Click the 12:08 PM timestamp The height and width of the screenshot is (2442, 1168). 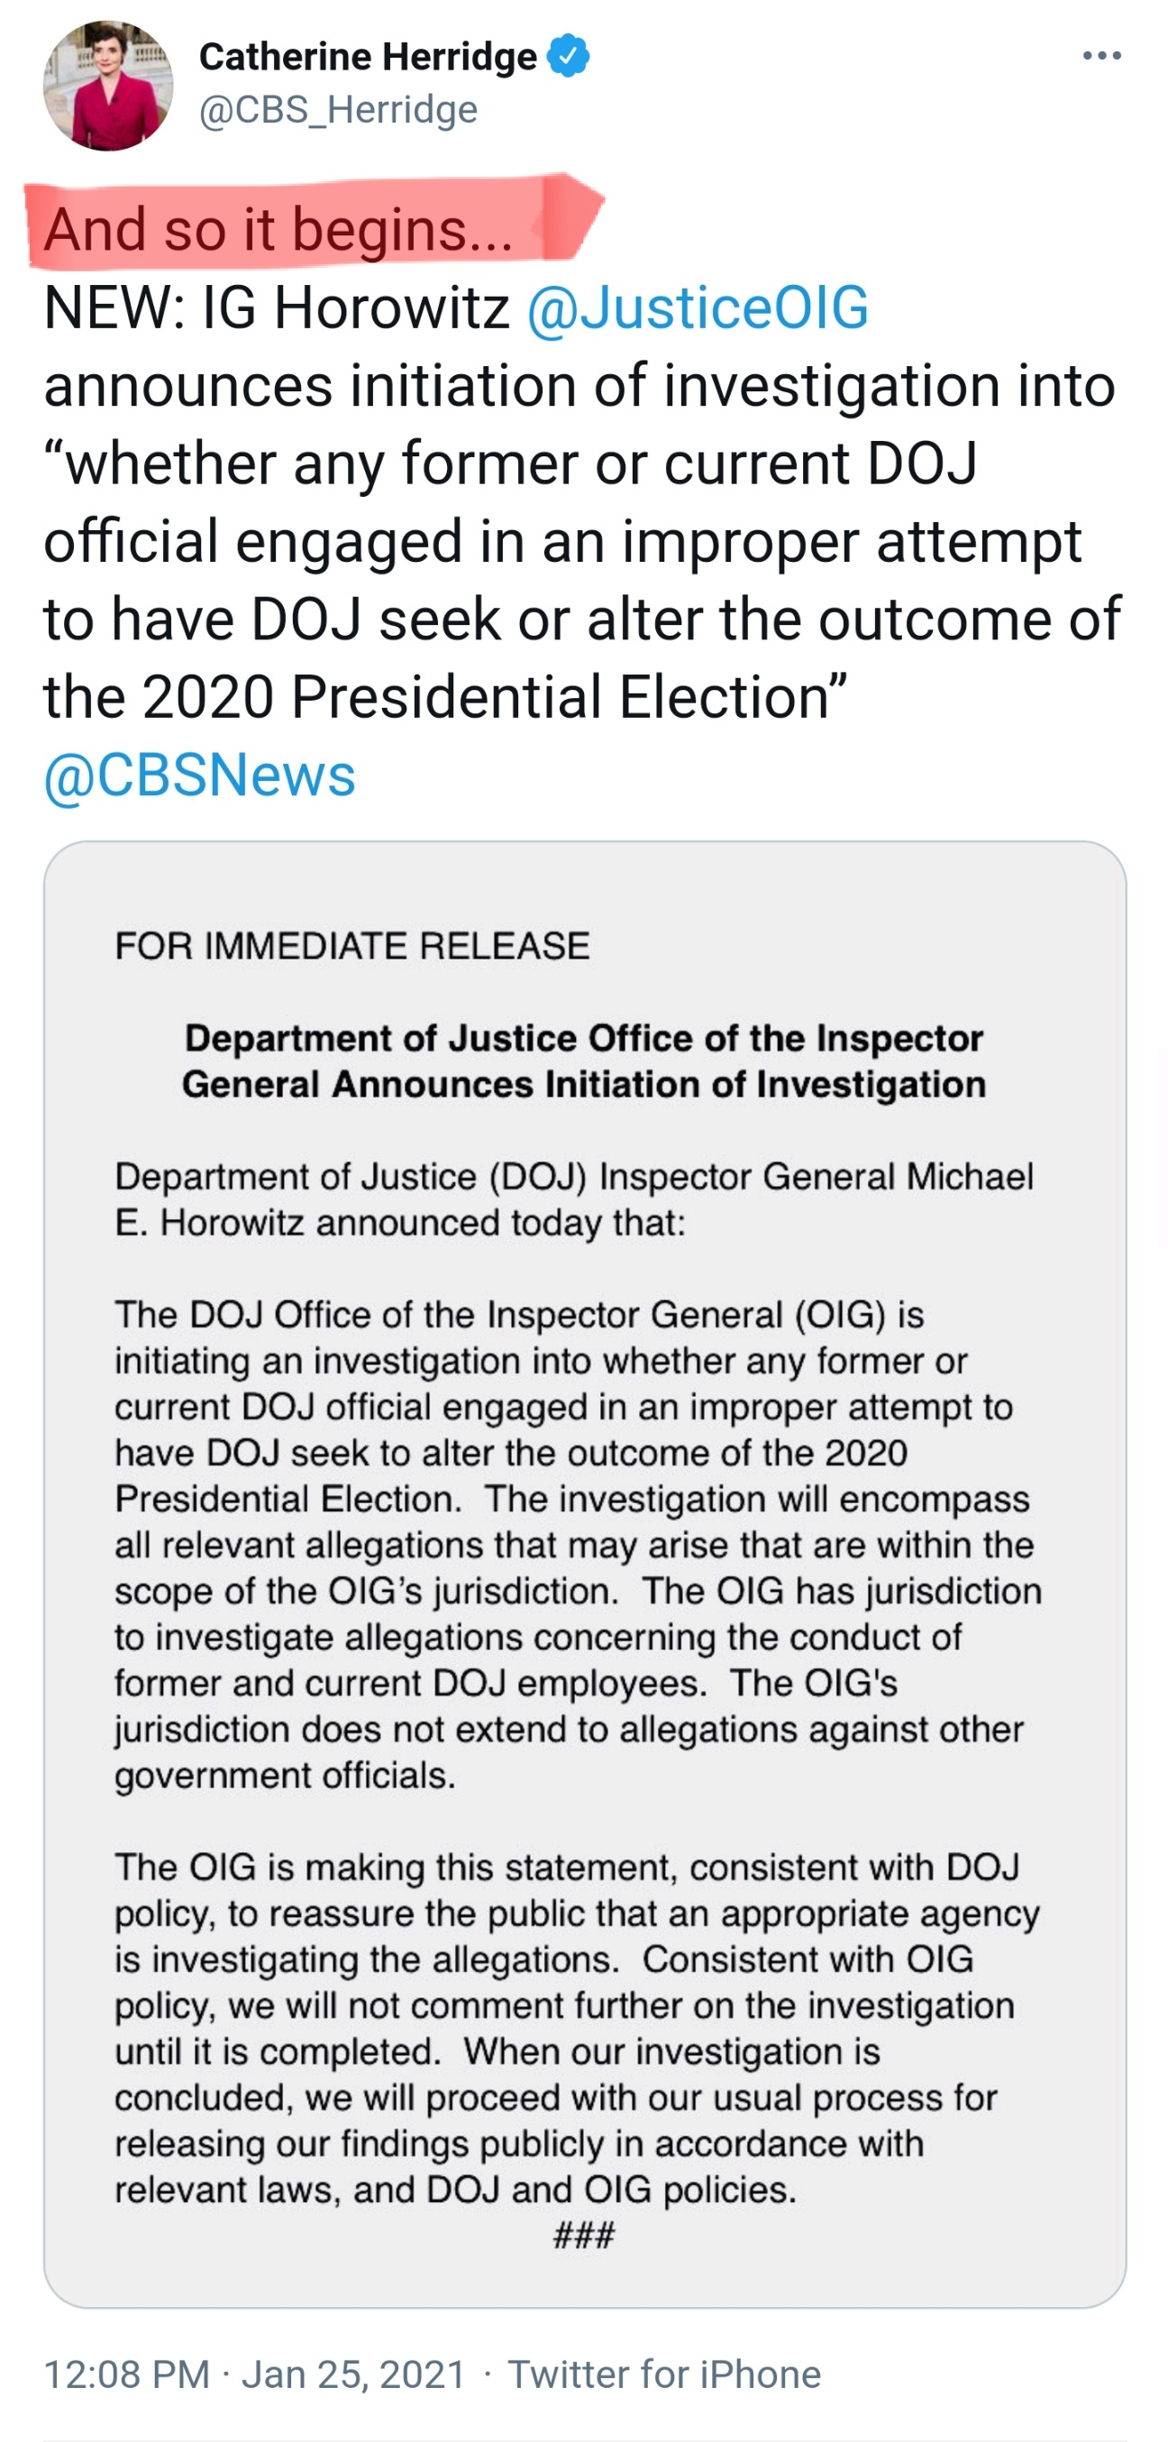127,2373
